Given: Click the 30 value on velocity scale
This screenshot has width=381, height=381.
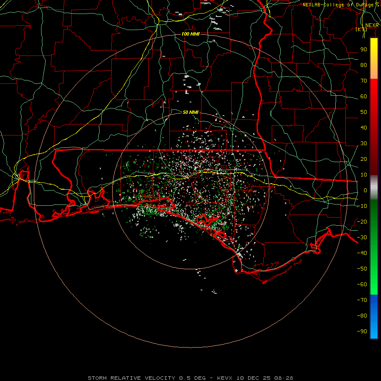Looking at the screenshot, I should click(x=364, y=144).
